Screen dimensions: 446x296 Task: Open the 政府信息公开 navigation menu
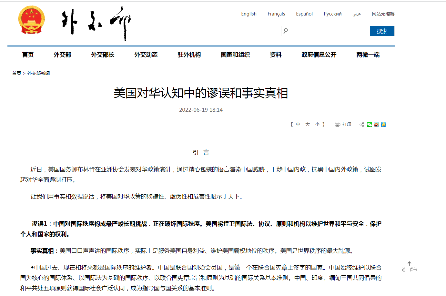pos(319,55)
